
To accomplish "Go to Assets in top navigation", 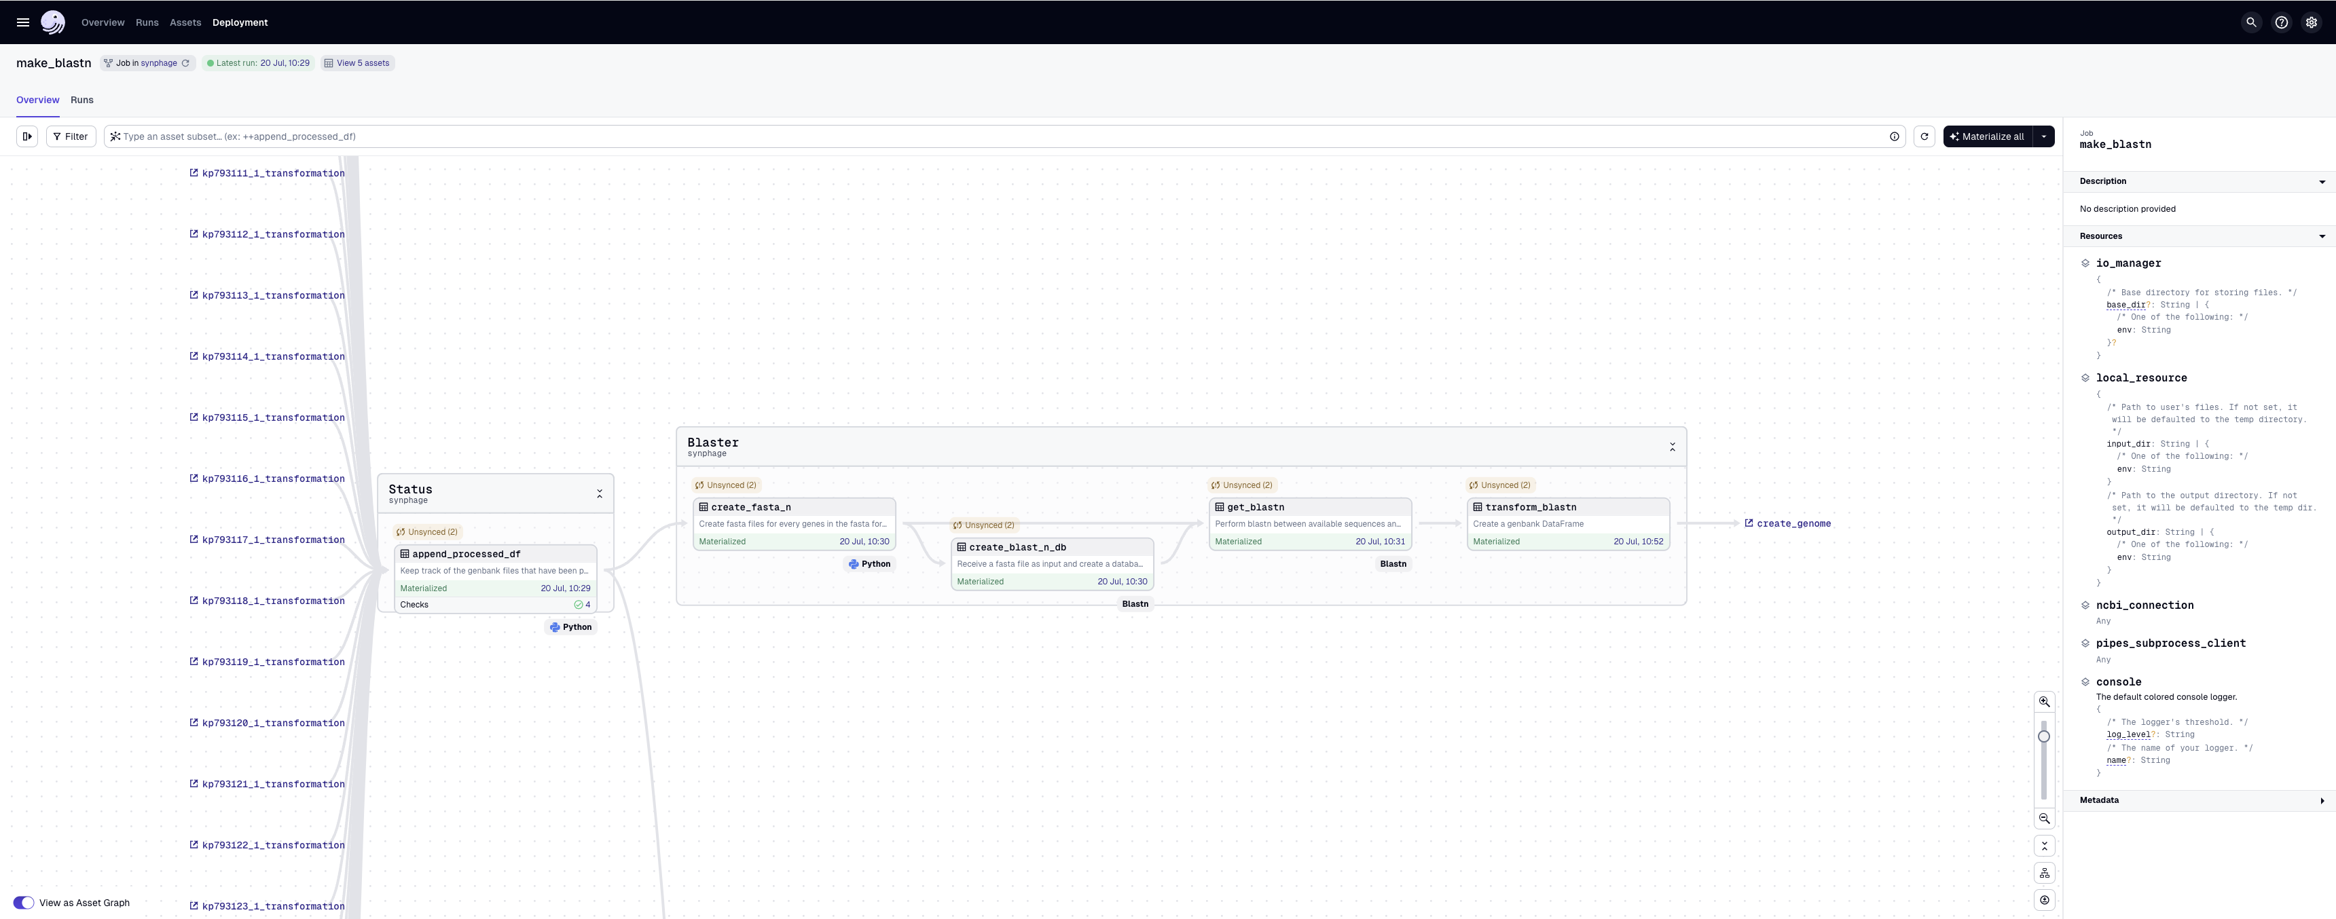I will click(185, 22).
